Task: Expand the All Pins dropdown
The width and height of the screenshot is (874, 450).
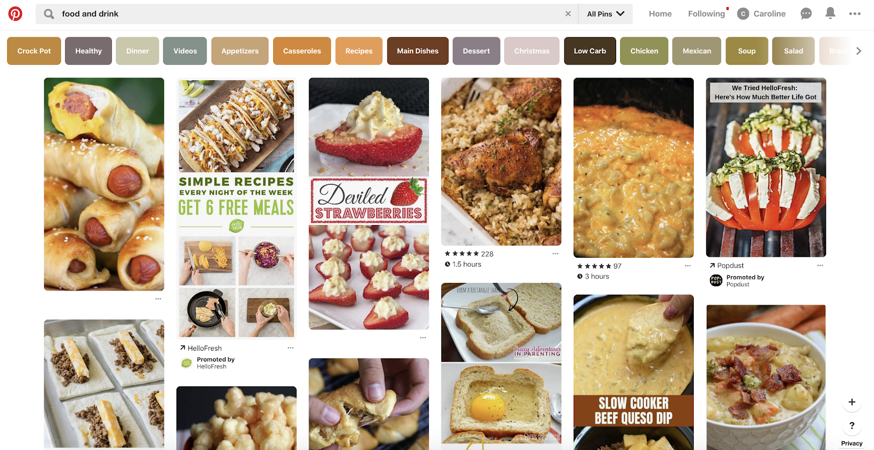Action: (605, 14)
